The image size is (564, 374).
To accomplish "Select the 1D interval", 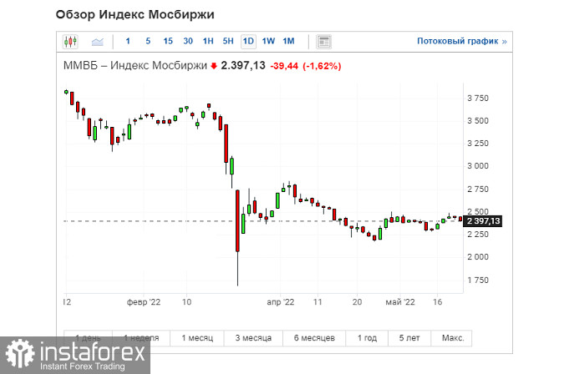I will (248, 41).
